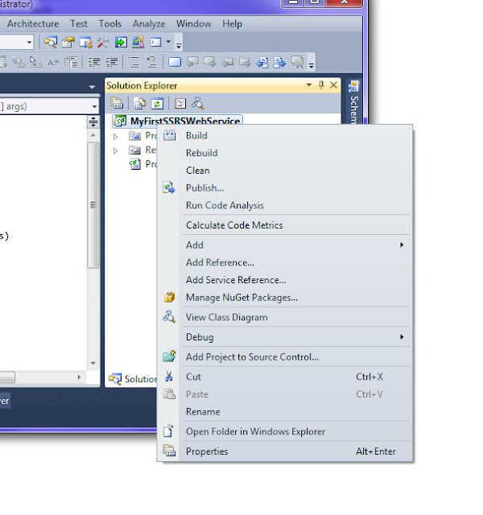Click Show All Files icon in Solution Explorer

click(139, 104)
